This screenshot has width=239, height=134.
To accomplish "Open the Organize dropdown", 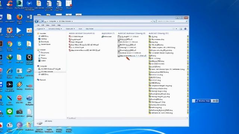I will coord(41,29).
